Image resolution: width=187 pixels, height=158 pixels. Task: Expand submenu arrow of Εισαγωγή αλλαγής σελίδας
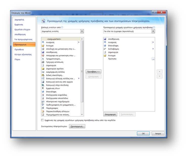click(x=79, y=78)
